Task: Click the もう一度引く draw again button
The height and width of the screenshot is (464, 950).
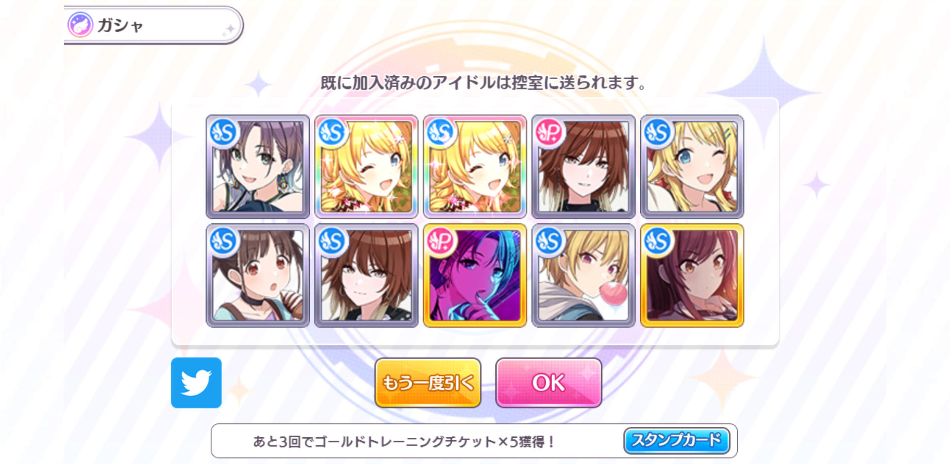Action: [427, 382]
